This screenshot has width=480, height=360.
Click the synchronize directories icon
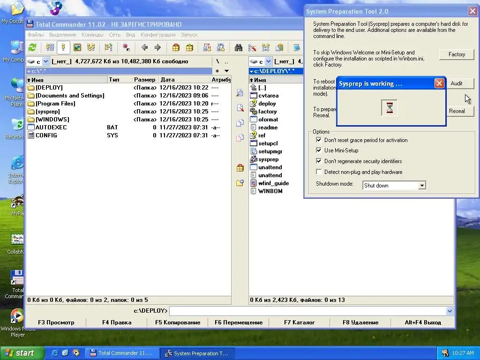pos(266,47)
